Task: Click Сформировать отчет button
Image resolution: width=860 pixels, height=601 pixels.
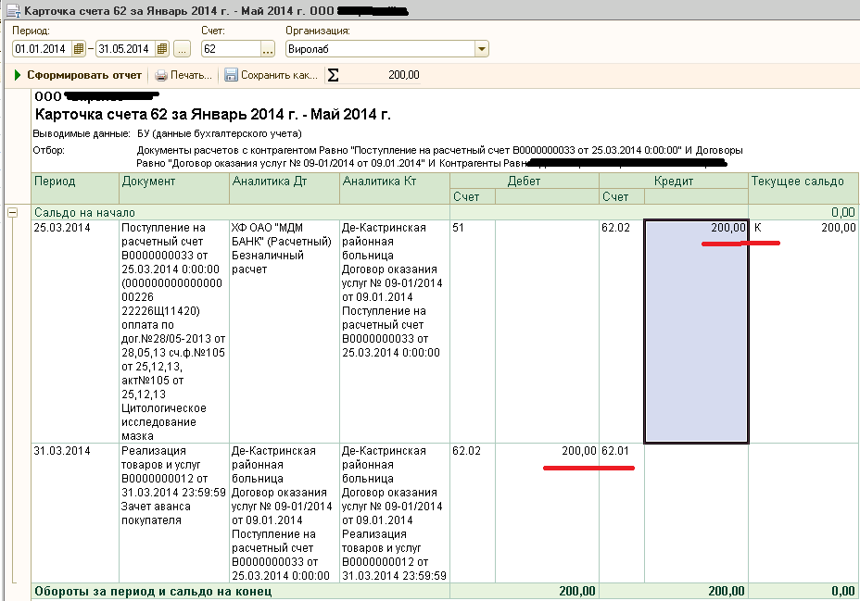Action: pos(83,75)
